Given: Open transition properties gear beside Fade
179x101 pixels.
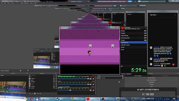Looking at the screenshot, I should 123,76.
